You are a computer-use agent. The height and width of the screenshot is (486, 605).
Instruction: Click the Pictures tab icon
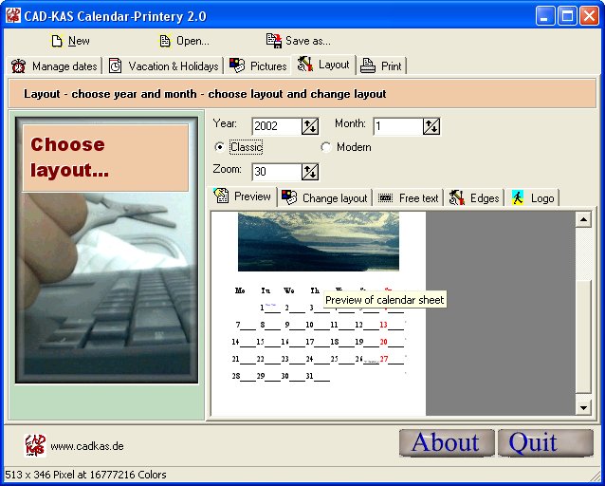237,65
